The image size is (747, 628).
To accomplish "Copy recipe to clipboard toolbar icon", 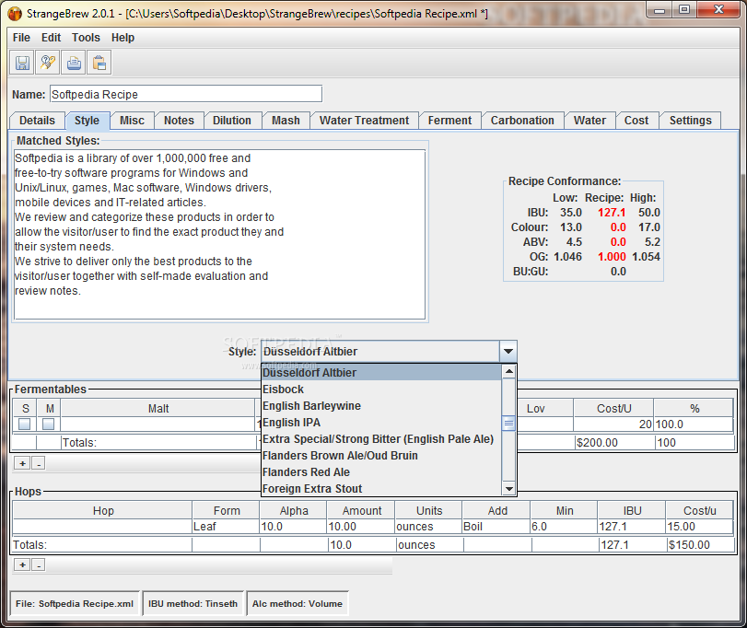I will pyautogui.click(x=99, y=63).
